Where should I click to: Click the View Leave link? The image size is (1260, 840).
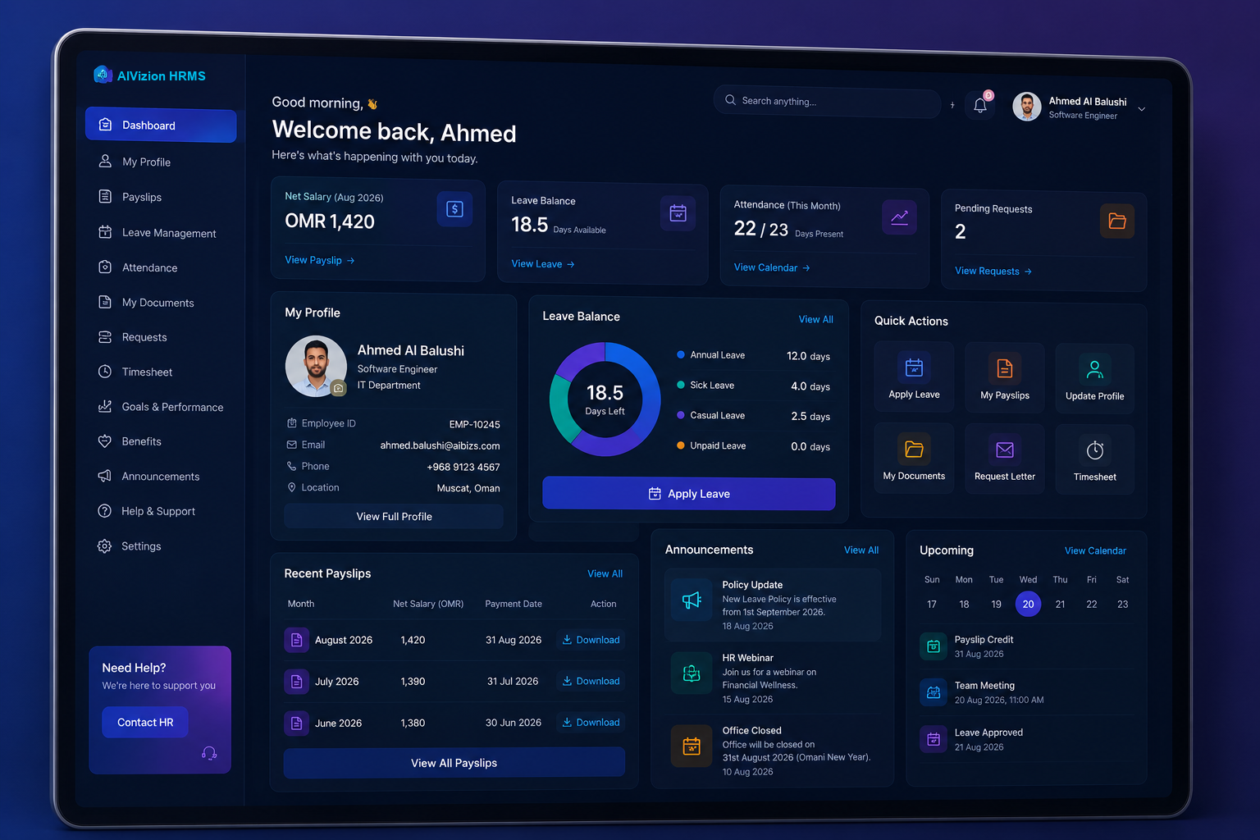click(542, 264)
